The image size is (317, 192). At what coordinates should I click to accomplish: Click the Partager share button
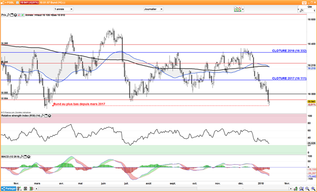(x=8, y=189)
